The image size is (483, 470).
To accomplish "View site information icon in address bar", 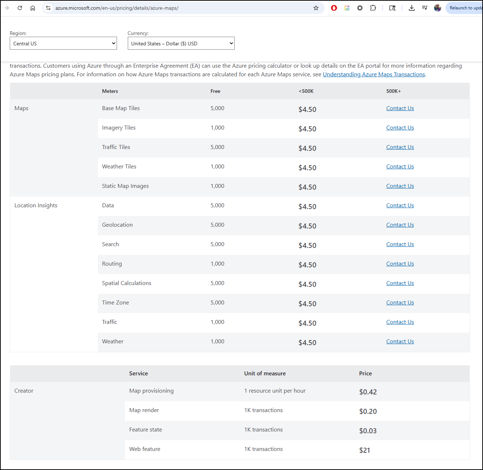I will coord(48,8).
